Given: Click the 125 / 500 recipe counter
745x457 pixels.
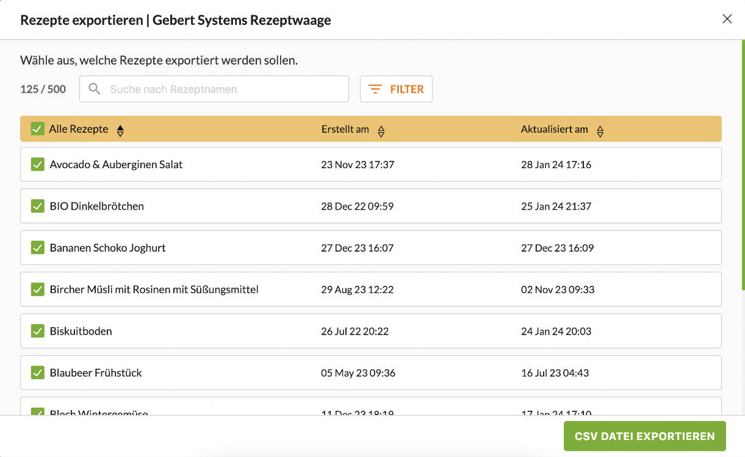Looking at the screenshot, I should (43, 89).
